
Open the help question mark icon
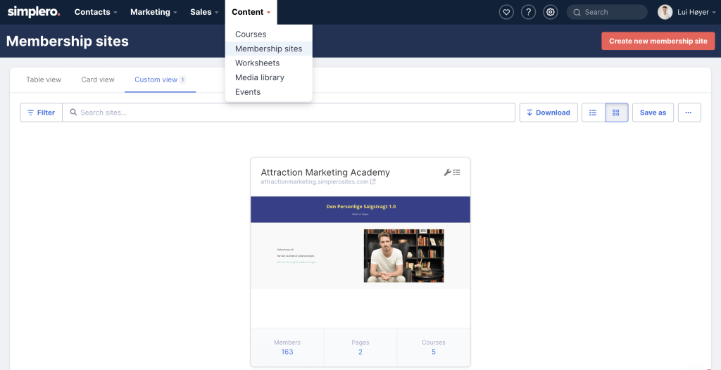(x=528, y=13)
